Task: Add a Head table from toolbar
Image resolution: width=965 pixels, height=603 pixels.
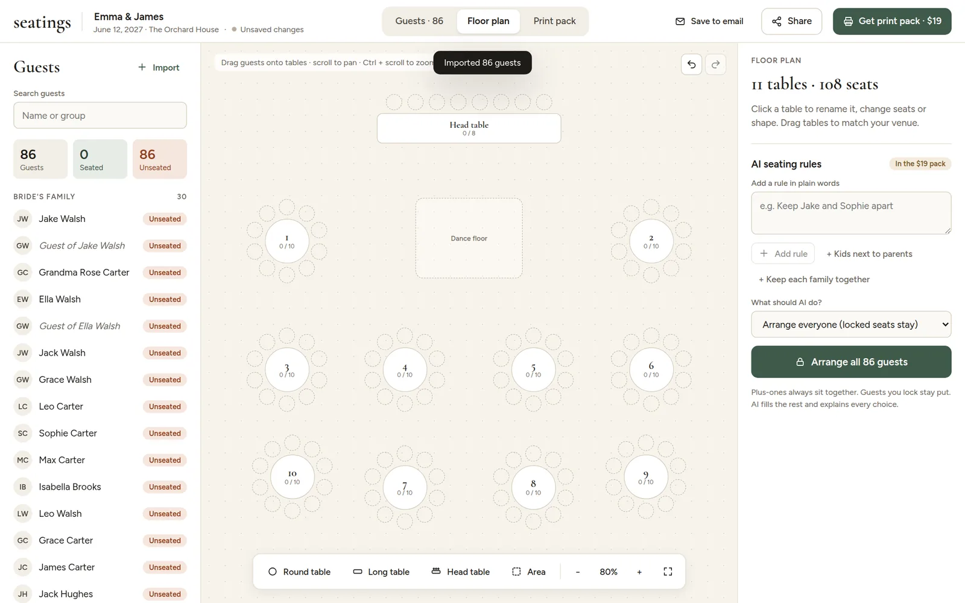Action: coord(461,572)
